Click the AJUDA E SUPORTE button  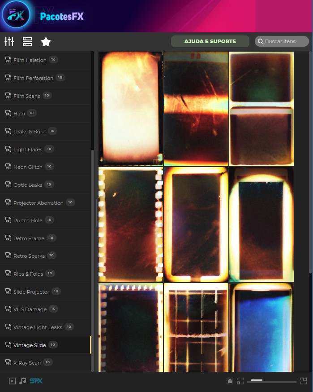(x=210, y=41)
